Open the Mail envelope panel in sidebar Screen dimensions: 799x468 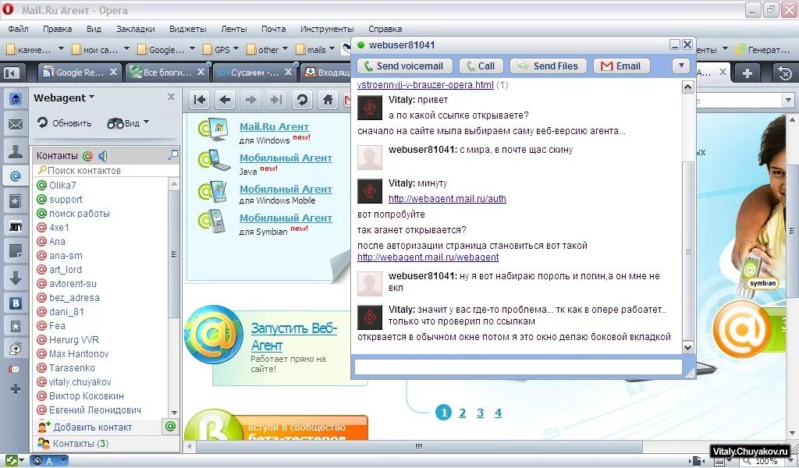16,124
